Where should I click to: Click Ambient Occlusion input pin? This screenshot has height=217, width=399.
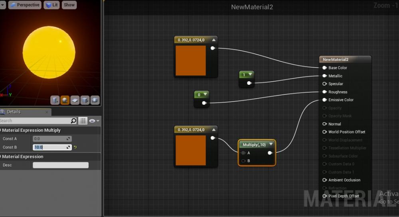(324, 180)
